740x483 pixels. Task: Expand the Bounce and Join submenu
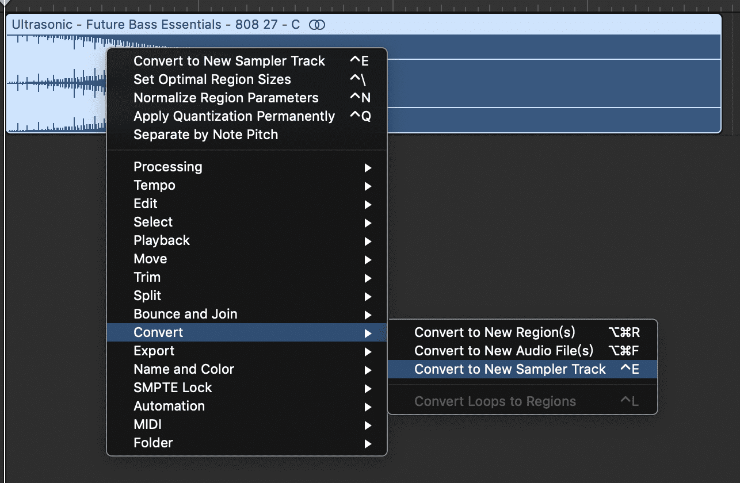coord(185,314)
